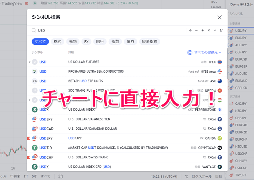Image resolution: width=254 pixels, height=180 pixels.
Task: Click the PEPPERSTONE provider logo
Action: coord(220,110)
